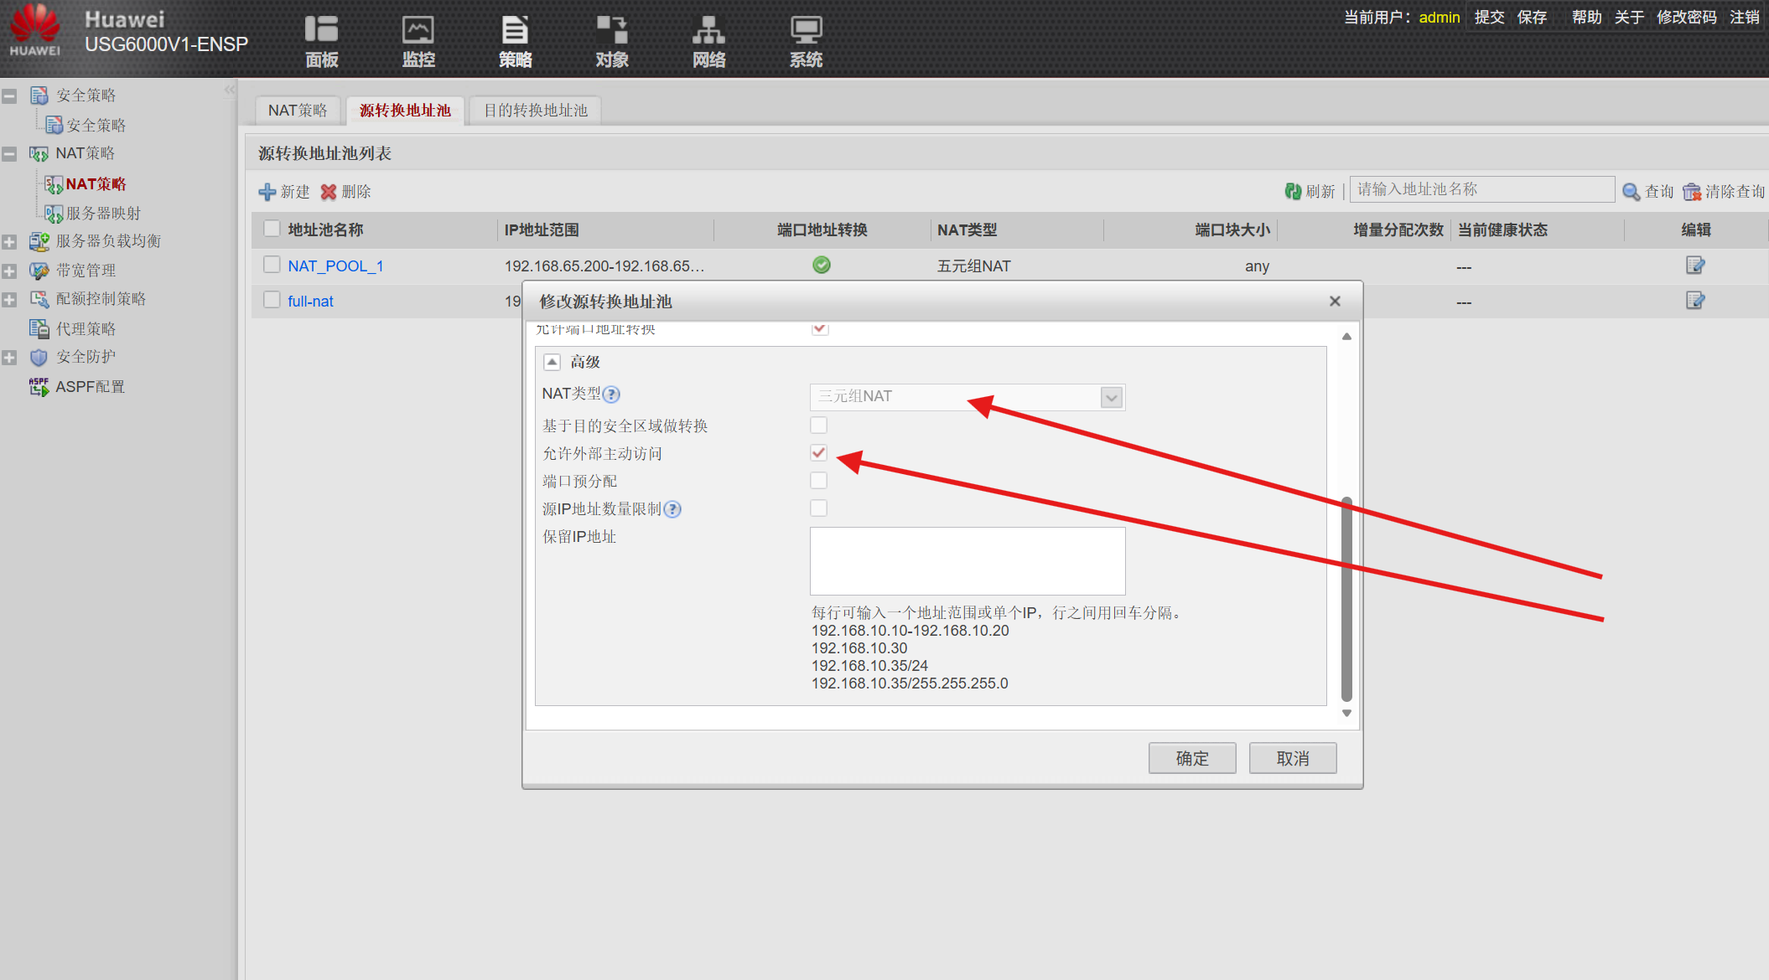This screenshot has height=980, width=1769.
Task: Enable 端口预分配 checkbox
Action: 819,481
